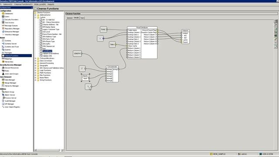Open the Audit Manager utility
Viewport: 279px width, 157px height.
[x=10, y=101]
